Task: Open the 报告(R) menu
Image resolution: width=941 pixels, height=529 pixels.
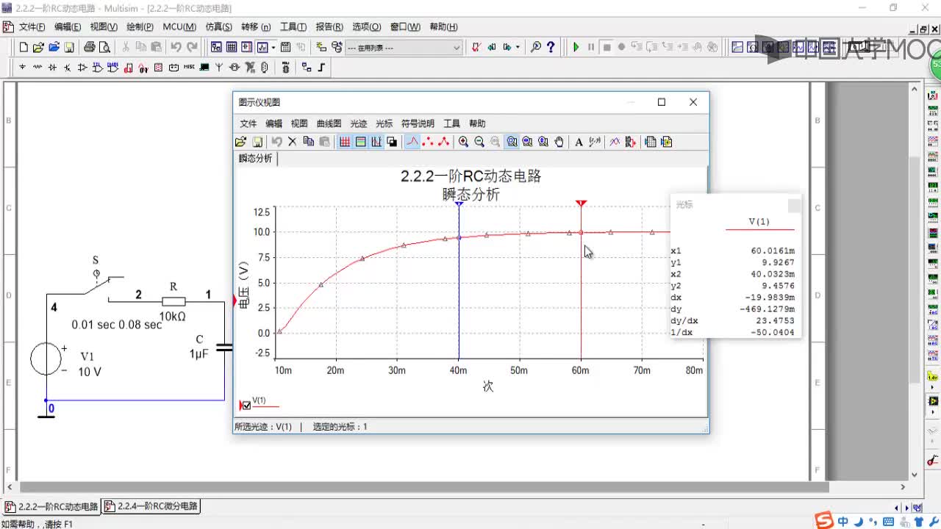Action: tap(329, 26)
